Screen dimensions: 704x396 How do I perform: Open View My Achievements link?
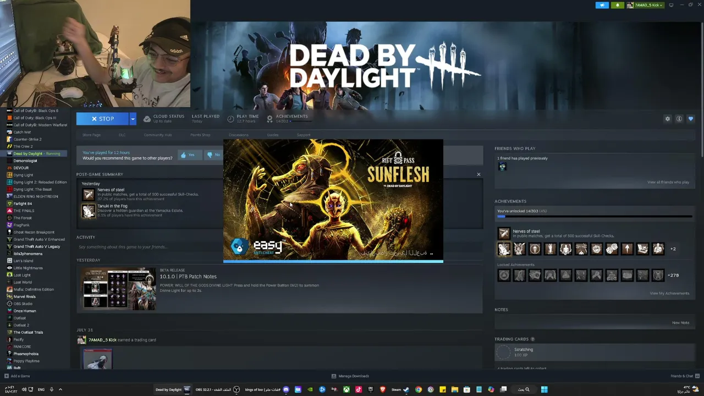click(x=669, y=293)
